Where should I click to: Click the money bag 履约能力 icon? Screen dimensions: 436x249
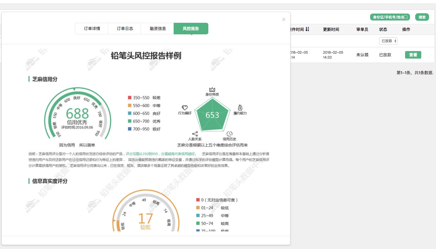coord(240,108)
